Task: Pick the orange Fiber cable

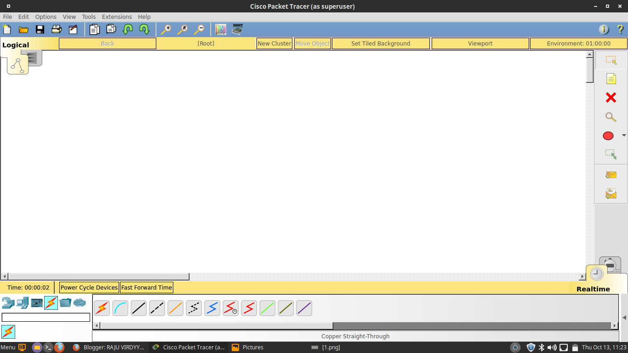Action: point(176,308)
